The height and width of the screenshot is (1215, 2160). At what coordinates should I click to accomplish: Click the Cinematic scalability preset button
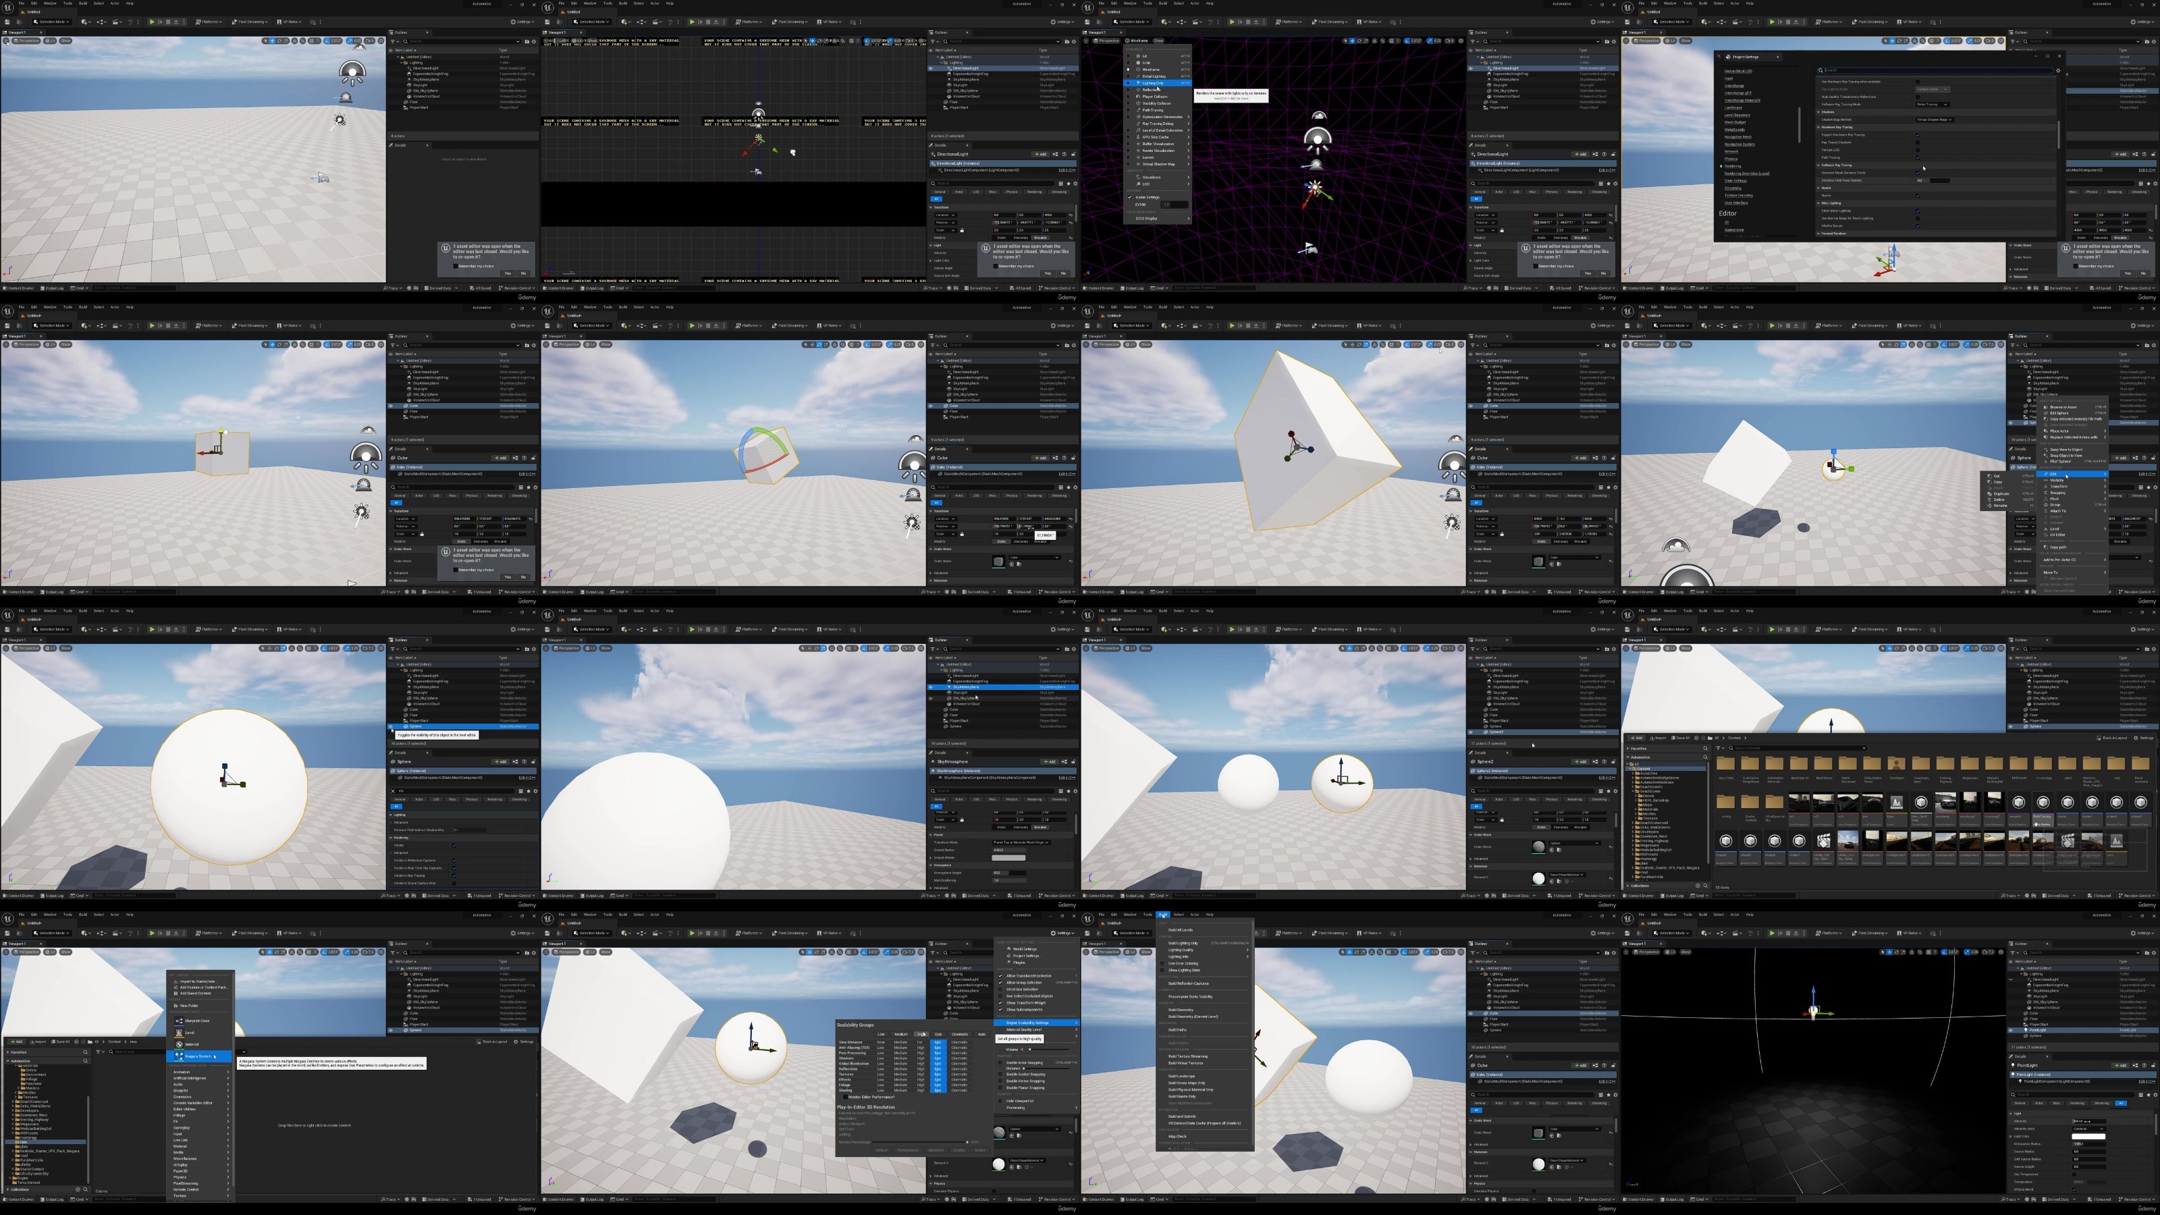click(960, 1034)
